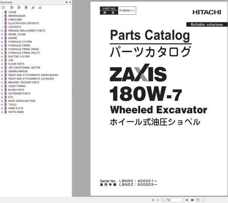Click the double-arrow icon in the Bookmarks header
Screen dimensions: 228x203
tap(66, 2)
